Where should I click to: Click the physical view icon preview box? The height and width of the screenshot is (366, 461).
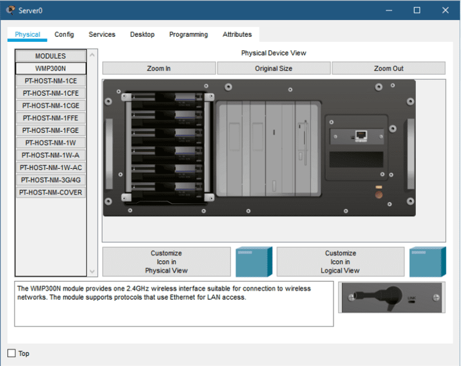(x=254, y=262)
